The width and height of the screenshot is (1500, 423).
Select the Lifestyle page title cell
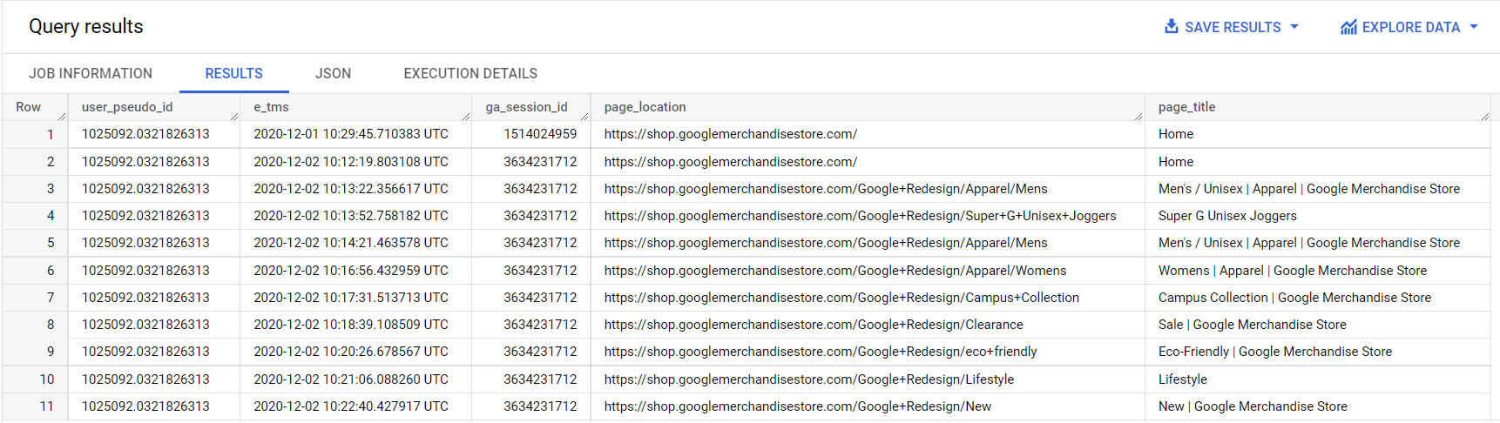(1183, 379)
